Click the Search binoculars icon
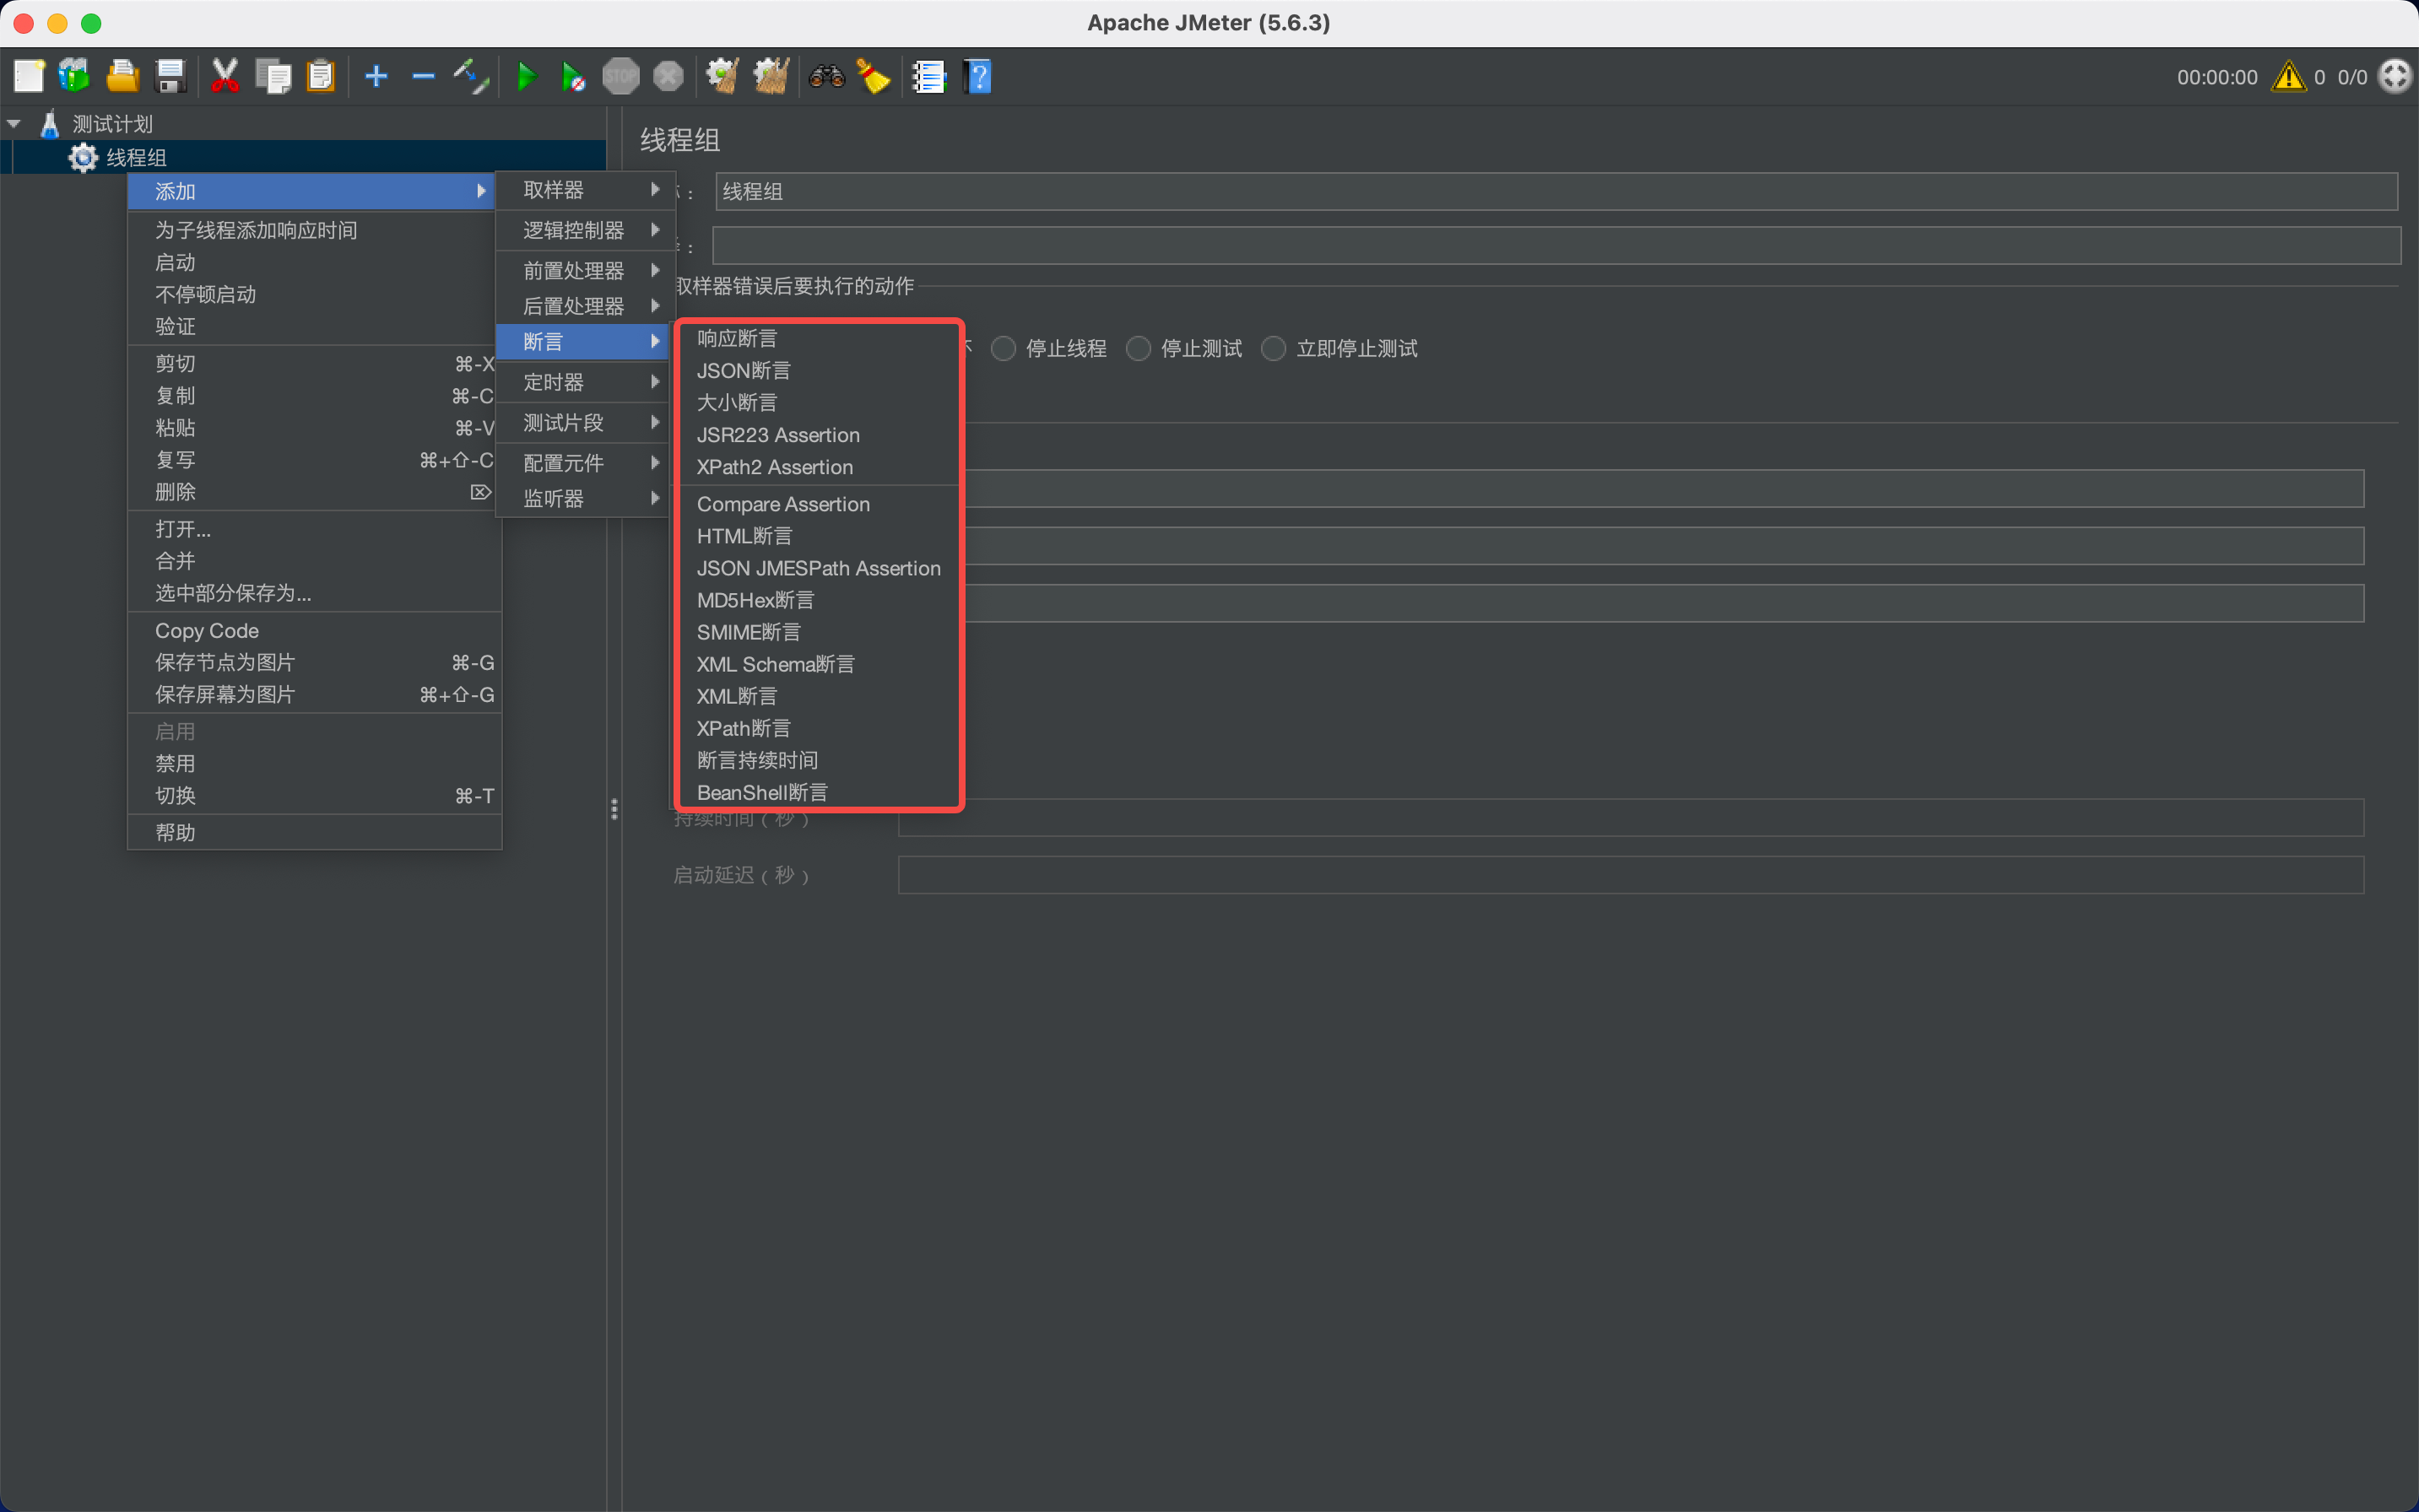Screen dimensions: 2419x1512 click(x=826, y=76)
